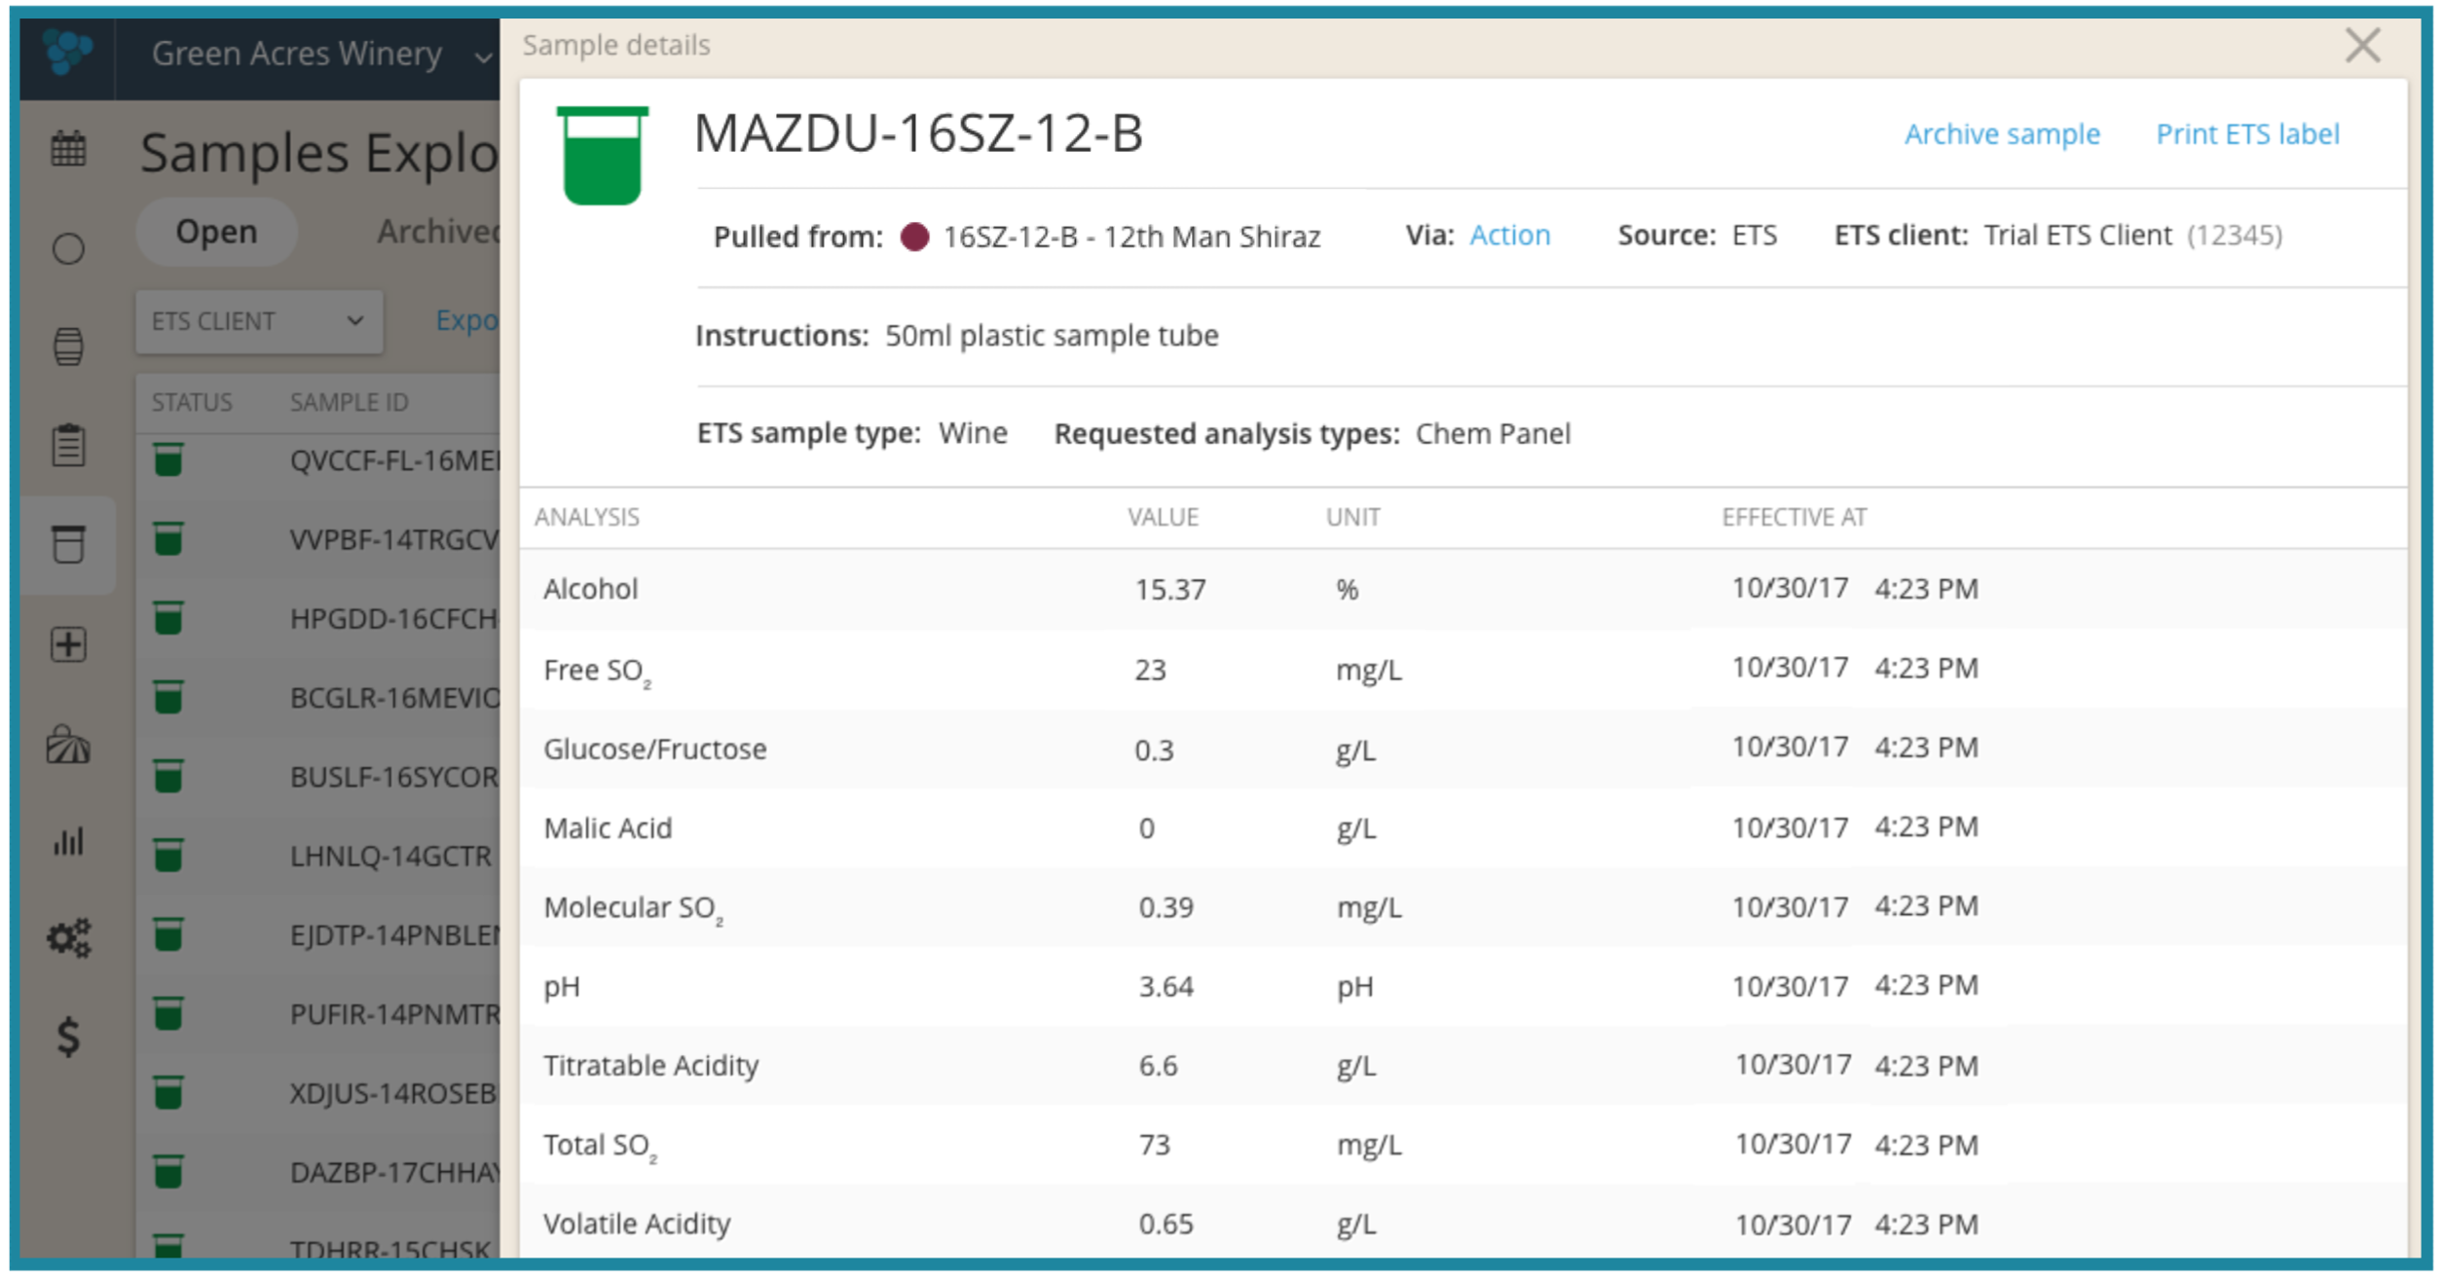
Task: Open the ETS CLIENT filter dropdown
Action: [258, 321]
